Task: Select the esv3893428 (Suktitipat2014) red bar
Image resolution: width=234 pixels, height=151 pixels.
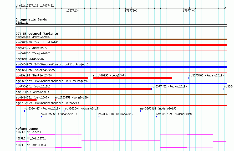Action: [121, 45]
